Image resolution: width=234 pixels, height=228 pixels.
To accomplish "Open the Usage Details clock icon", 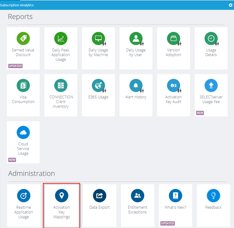I will coord(211,39).
